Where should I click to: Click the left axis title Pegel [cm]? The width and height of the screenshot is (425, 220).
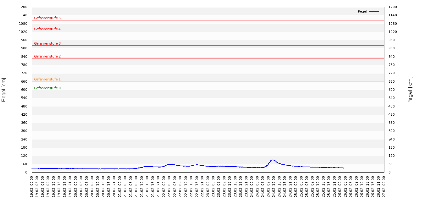click(4, 90)
